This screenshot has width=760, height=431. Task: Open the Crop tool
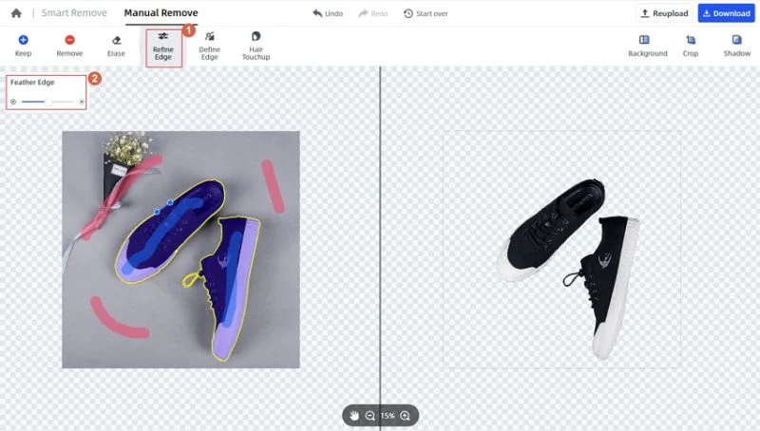tap(691, 46)
